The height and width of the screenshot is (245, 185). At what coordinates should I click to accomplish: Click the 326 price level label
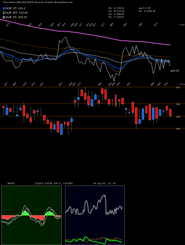(x=178, y=104)
